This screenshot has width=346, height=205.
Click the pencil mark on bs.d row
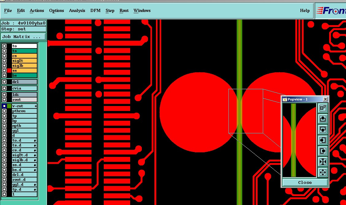point(35,170)
